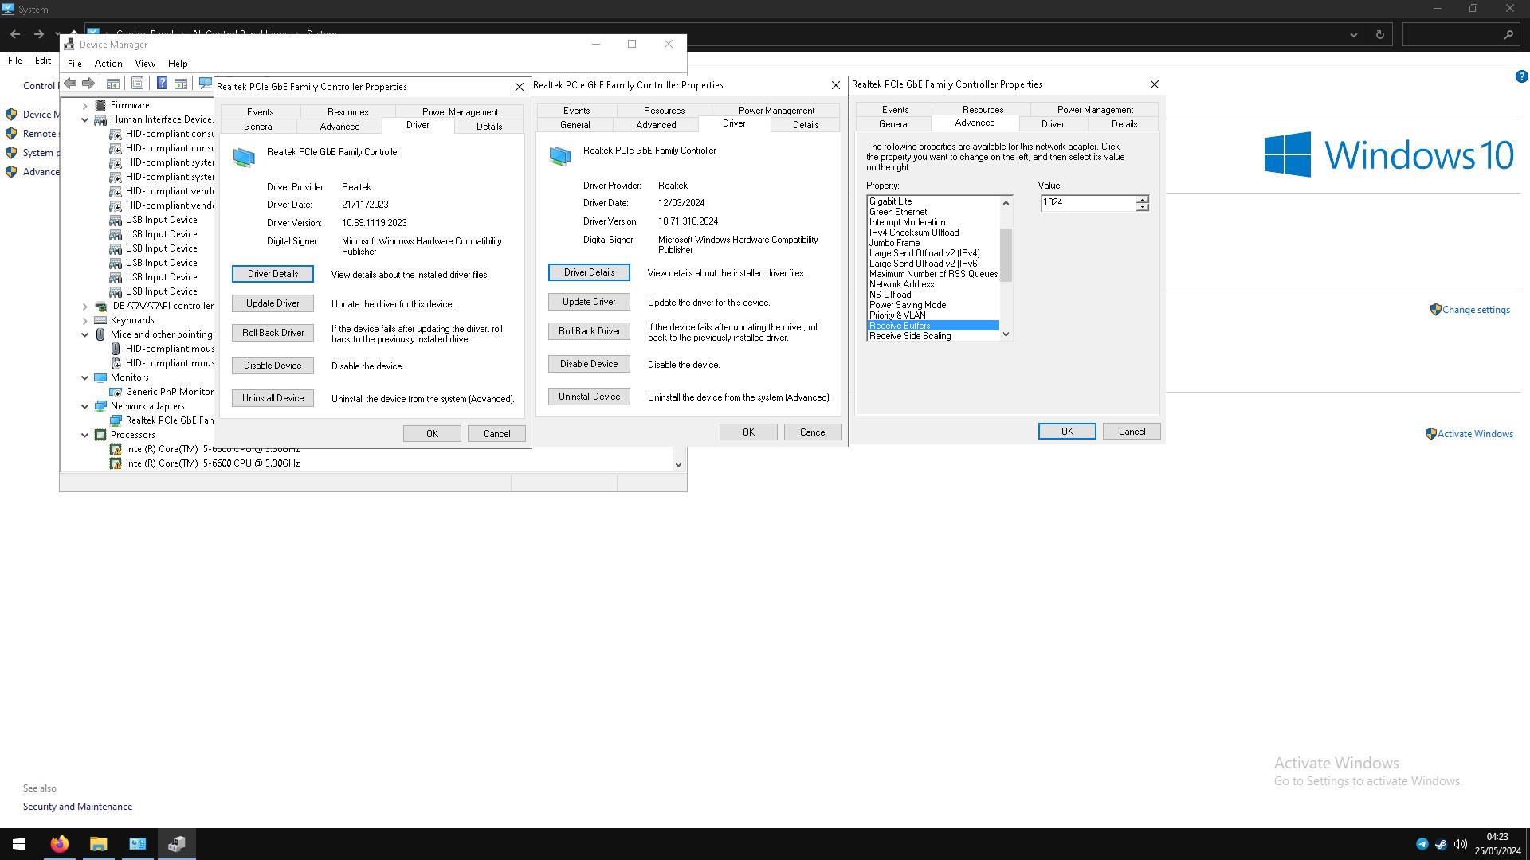Expand the Keyboards tree node
This screenshot has height=860, width=1530.
coord(85,320)
